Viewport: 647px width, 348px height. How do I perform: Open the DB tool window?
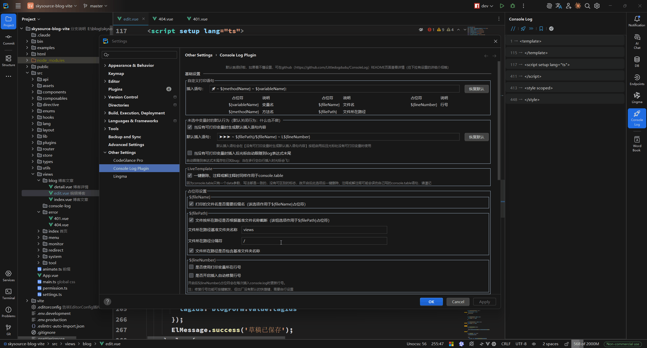[637, 62]
